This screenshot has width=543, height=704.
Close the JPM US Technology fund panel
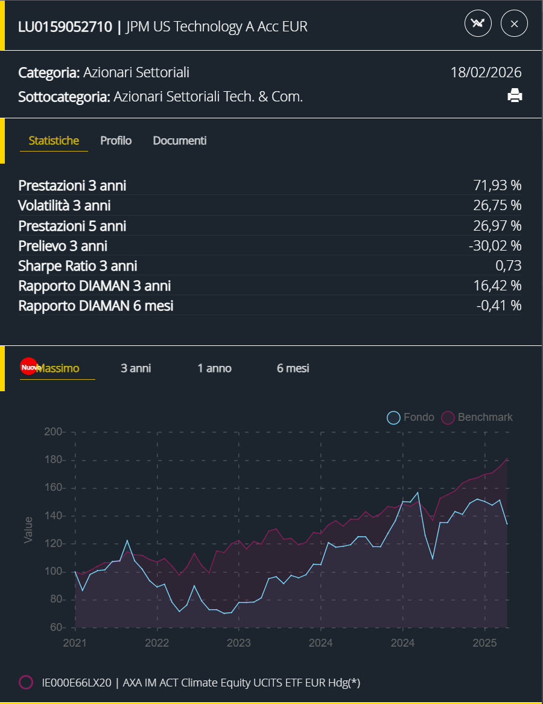tap(514, 24)
